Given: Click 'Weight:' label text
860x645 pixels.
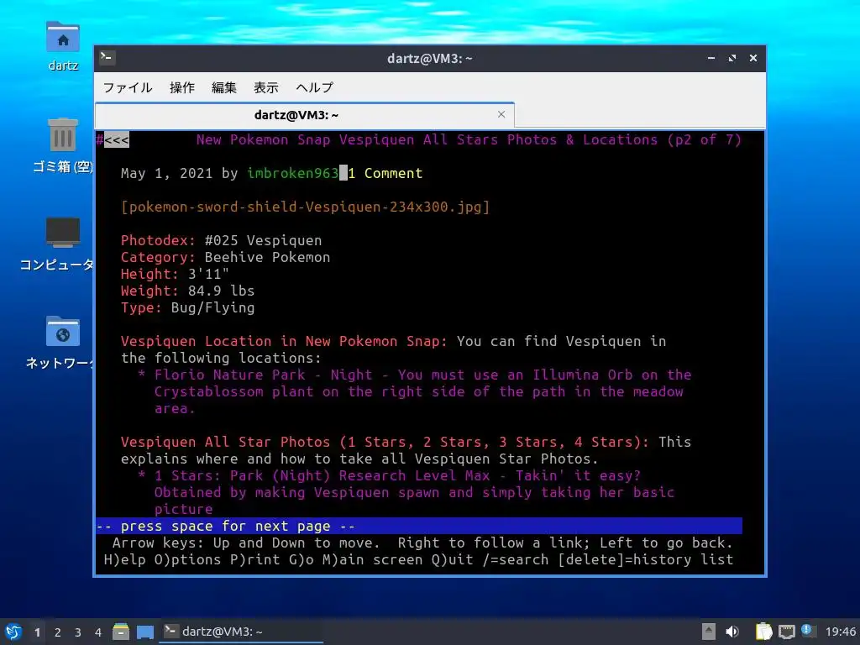Looking at the screenshot, I should [x=149, y=291].
